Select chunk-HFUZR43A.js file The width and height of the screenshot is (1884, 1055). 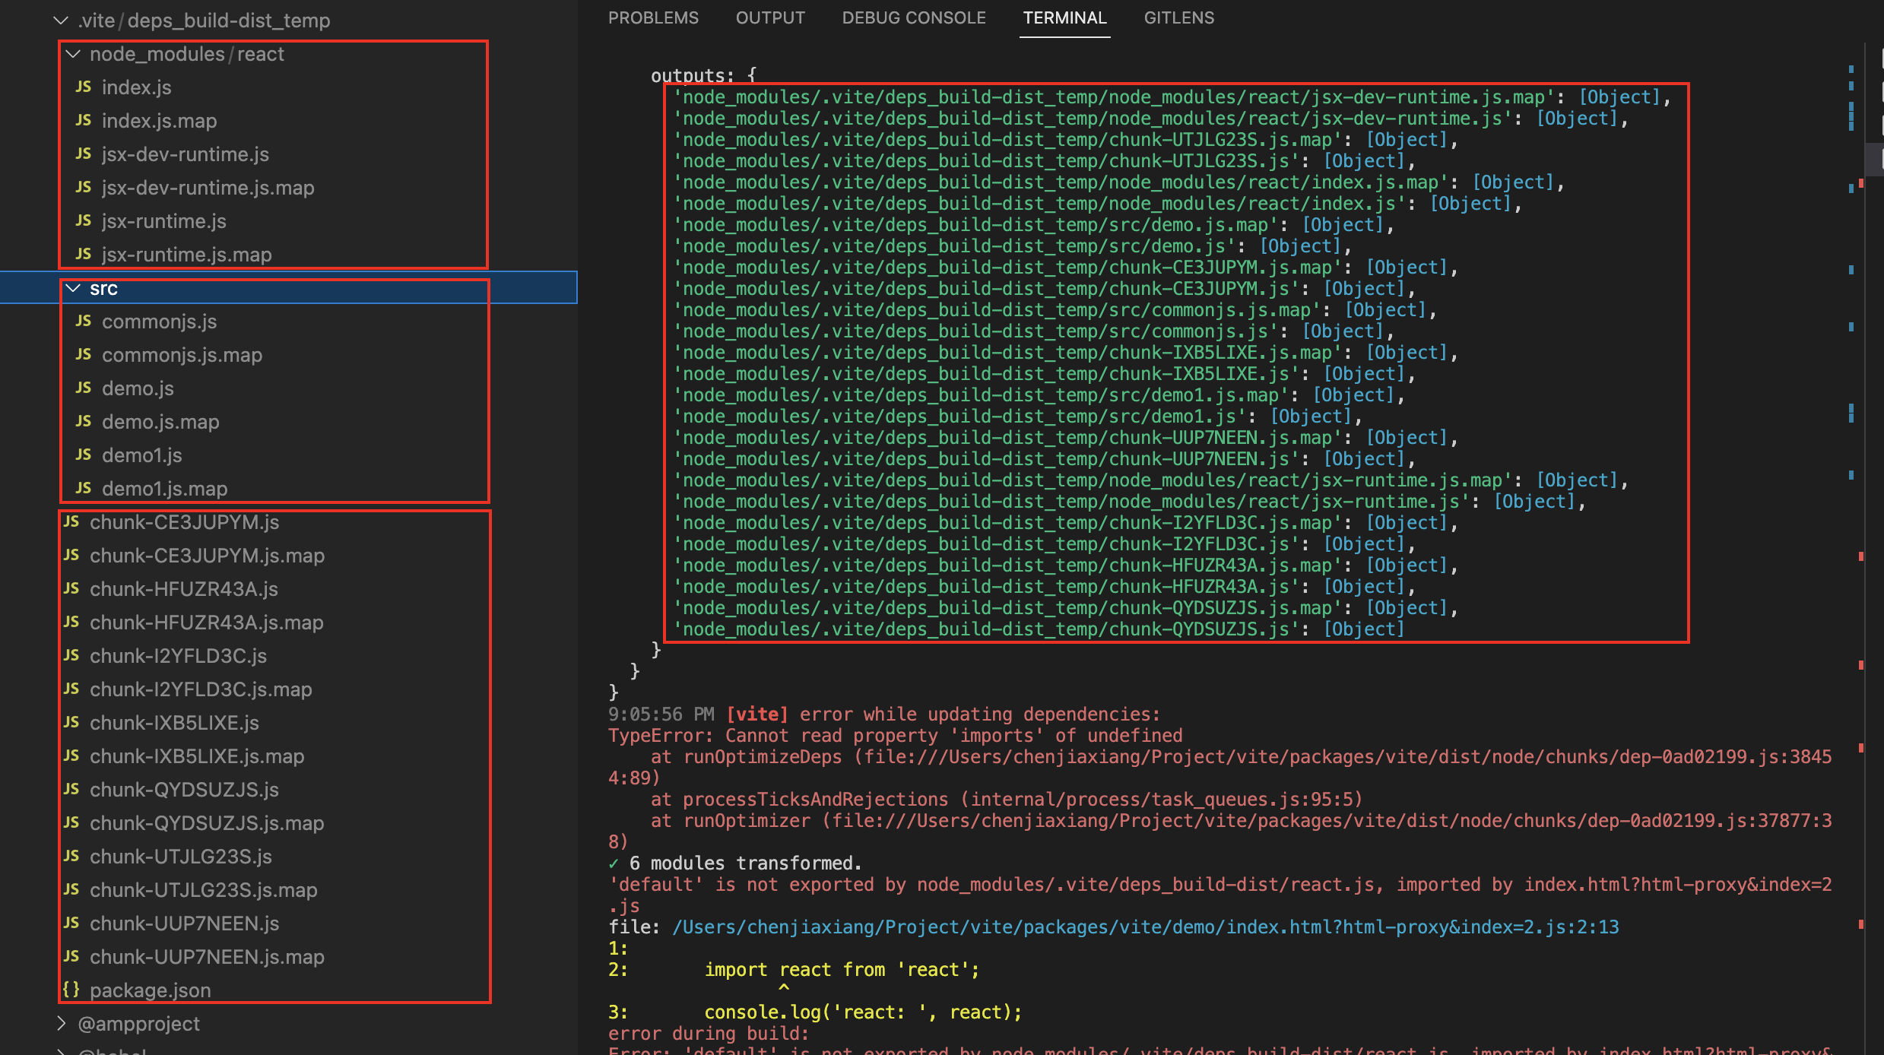pyautogui.click(x=183, y=588)
